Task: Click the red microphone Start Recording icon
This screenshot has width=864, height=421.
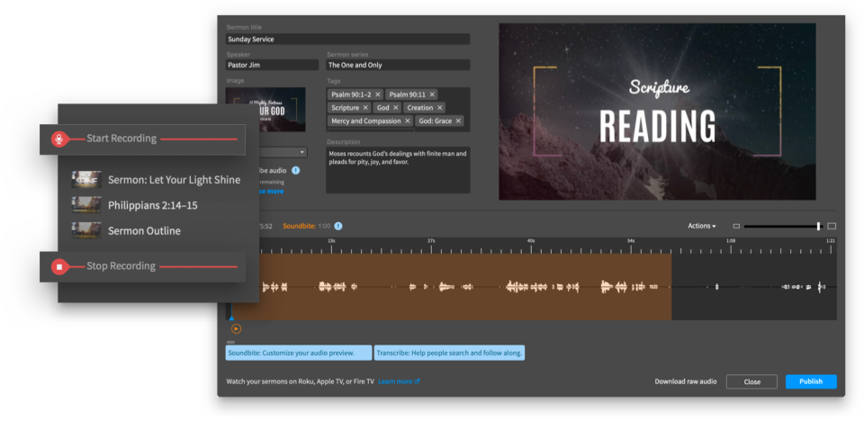Action: coord(59,139)
